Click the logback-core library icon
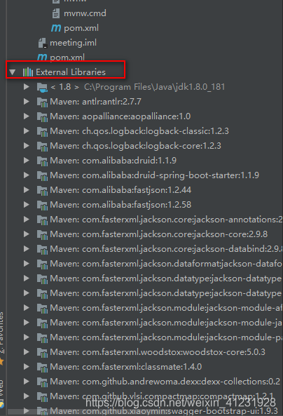The image size is (283, 416). (43, 146)
